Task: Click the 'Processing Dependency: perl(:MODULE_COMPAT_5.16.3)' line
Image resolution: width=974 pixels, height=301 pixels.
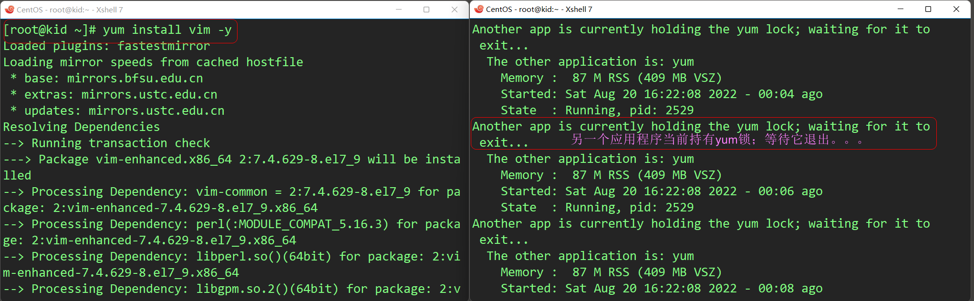Action: coord(232,224)
